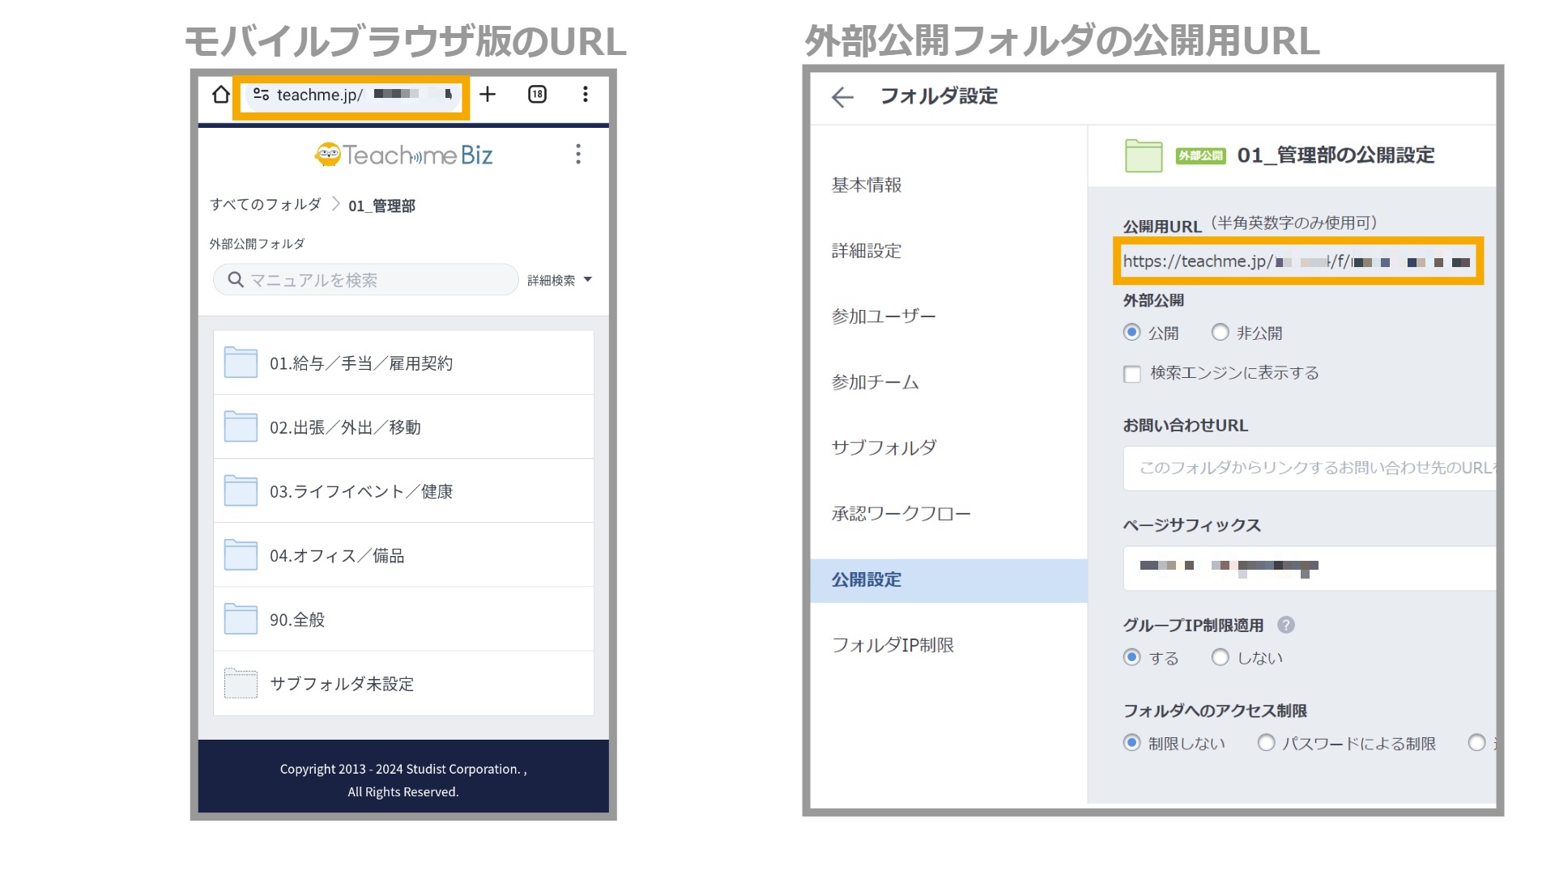Switch to フォルダIP制限 settings section

pos(893,645)
